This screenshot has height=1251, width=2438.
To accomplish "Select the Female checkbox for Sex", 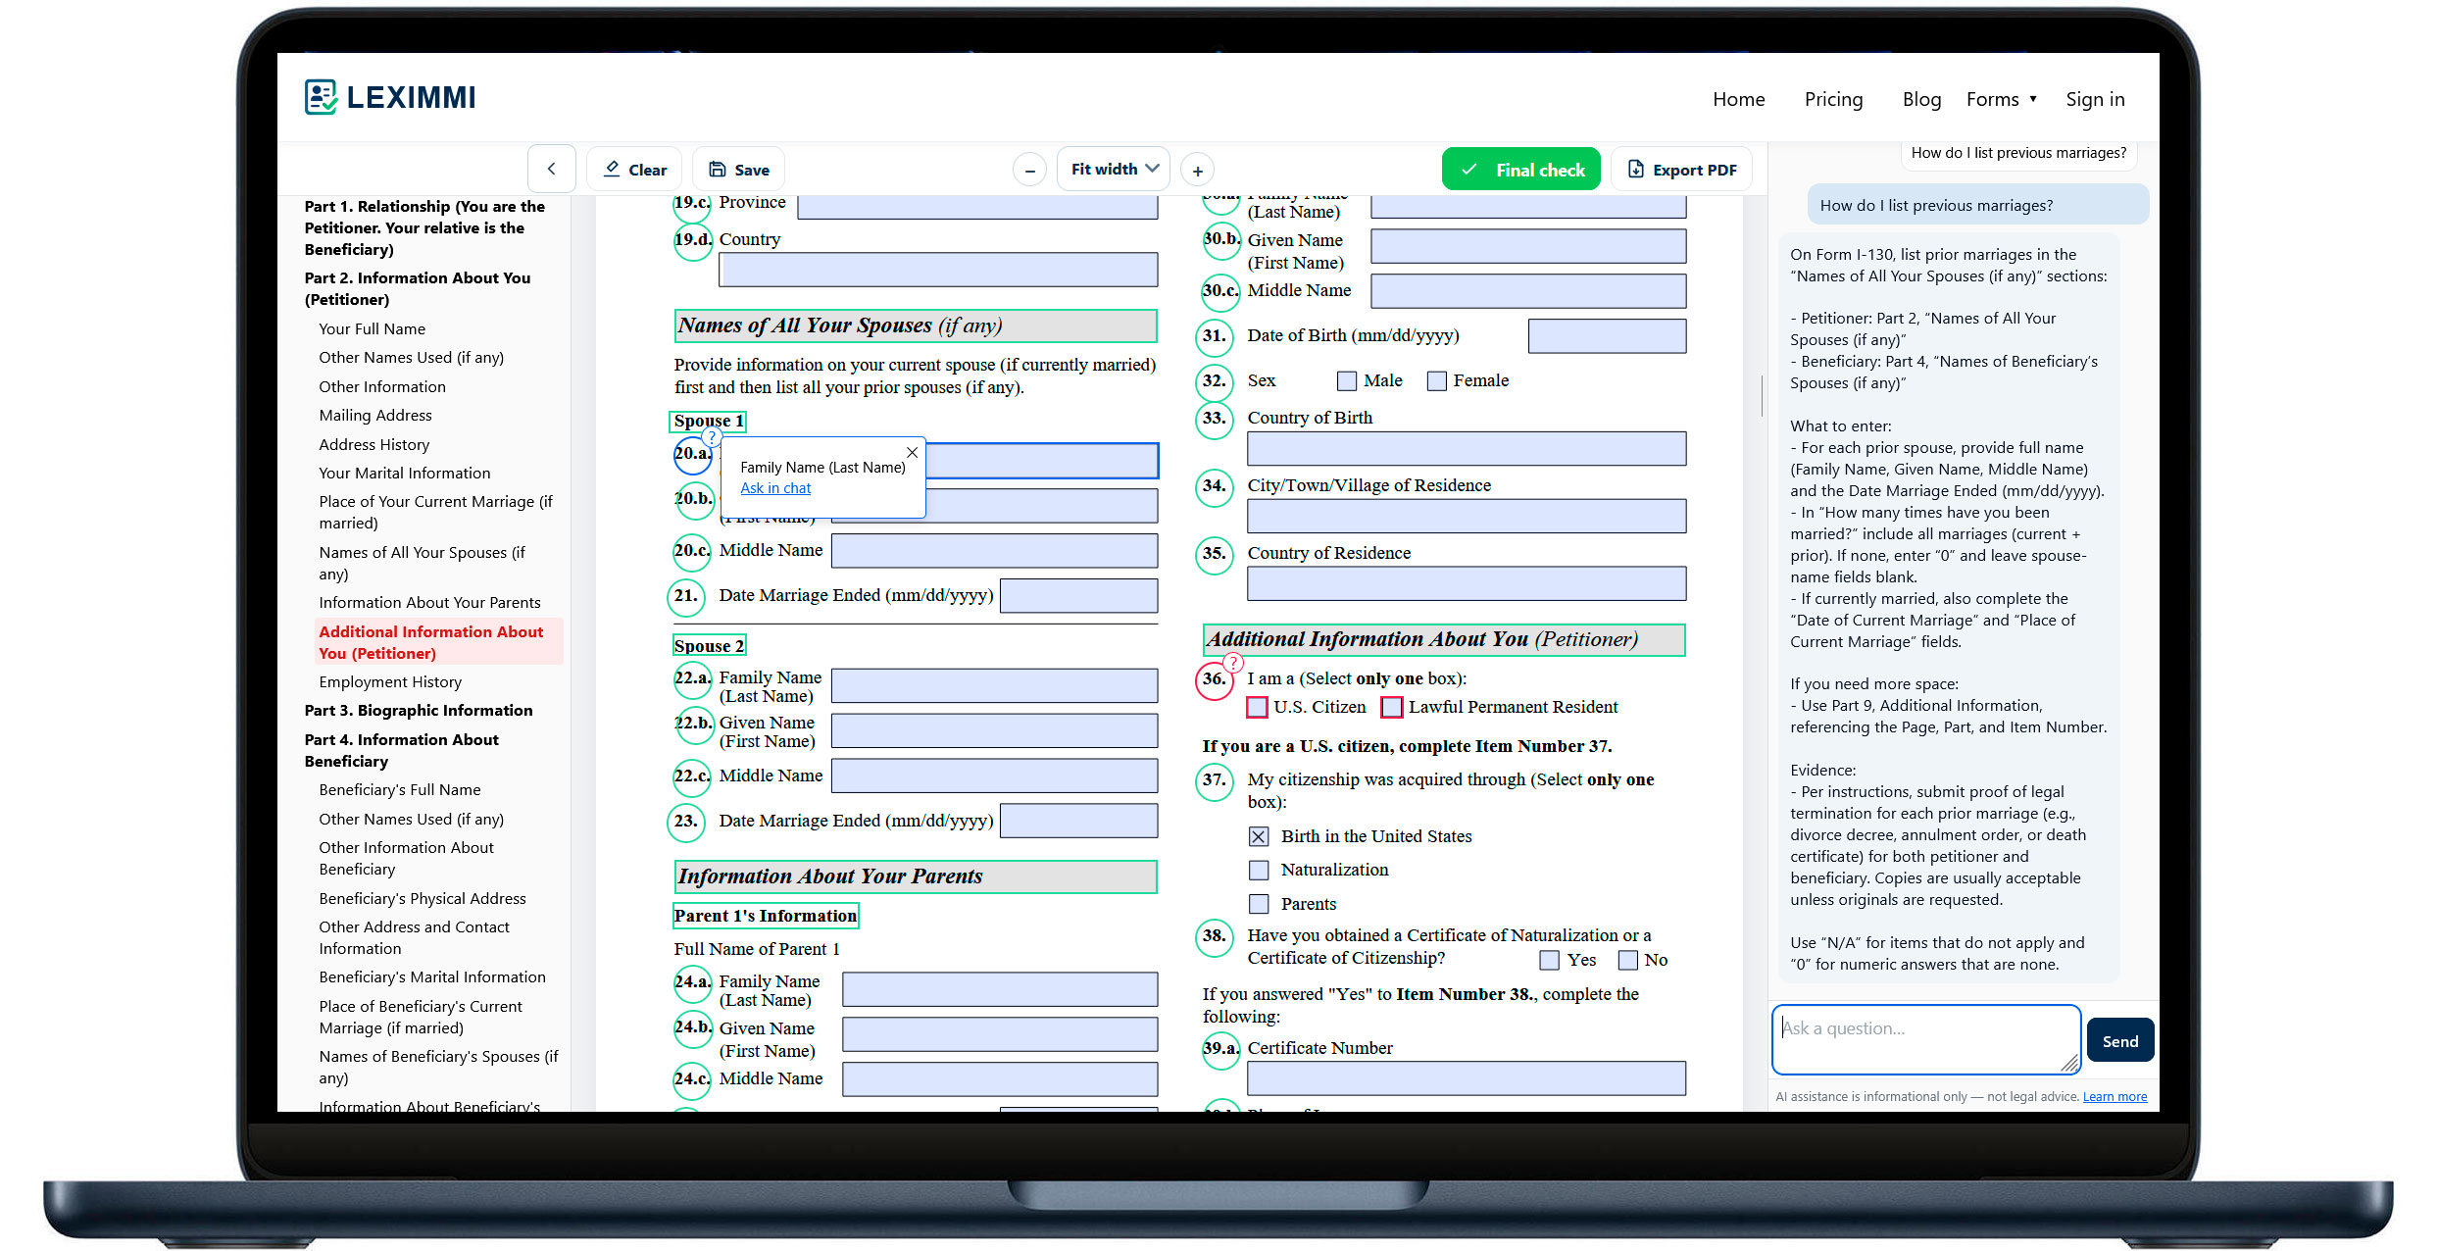I will coord(1436,380).
